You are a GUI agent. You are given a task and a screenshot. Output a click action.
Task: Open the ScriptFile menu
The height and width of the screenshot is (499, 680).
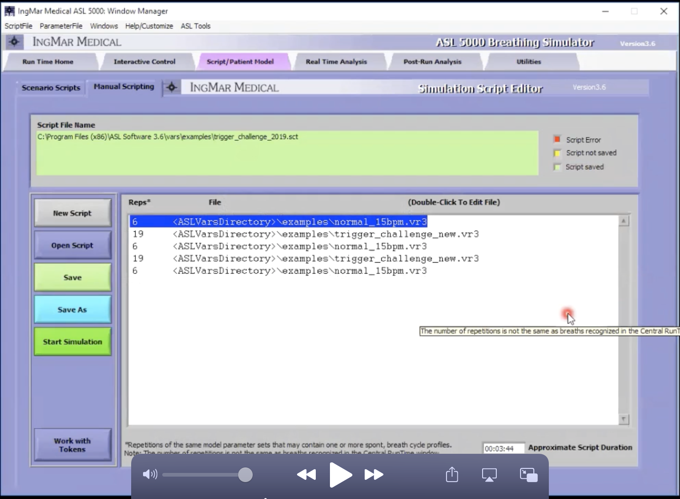[x=18, y=26]
